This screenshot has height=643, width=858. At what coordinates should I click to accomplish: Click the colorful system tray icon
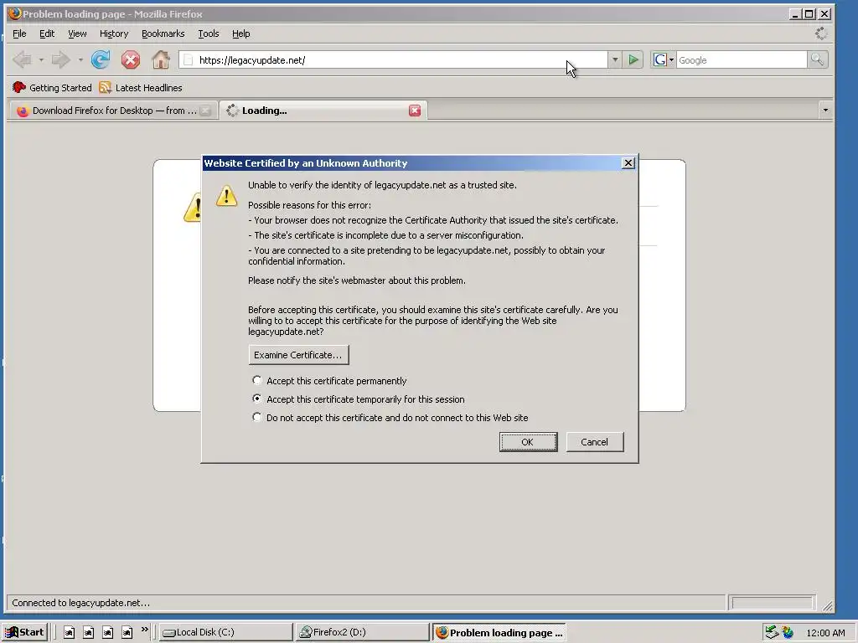pos(788,632)
